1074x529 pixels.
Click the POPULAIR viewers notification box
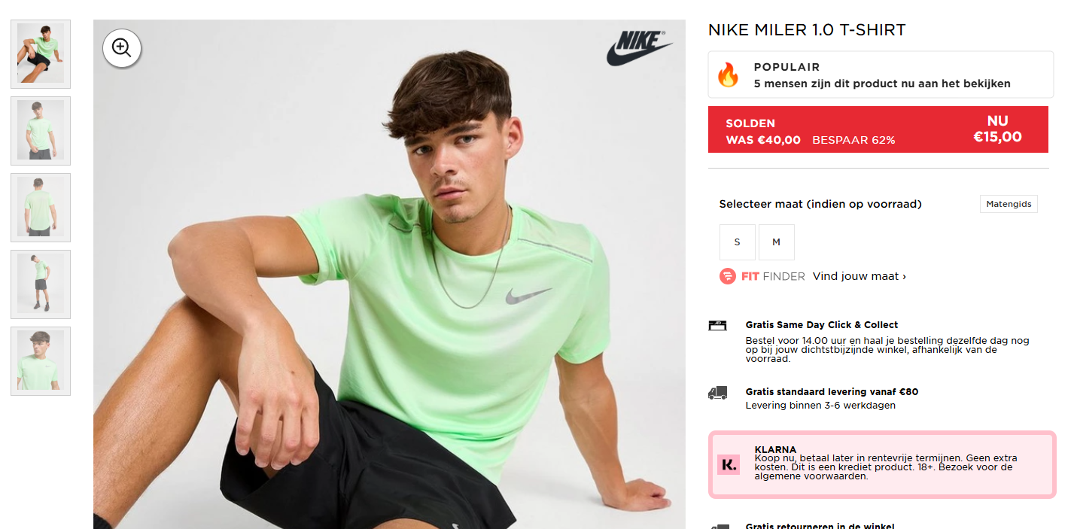coord(880,74)
